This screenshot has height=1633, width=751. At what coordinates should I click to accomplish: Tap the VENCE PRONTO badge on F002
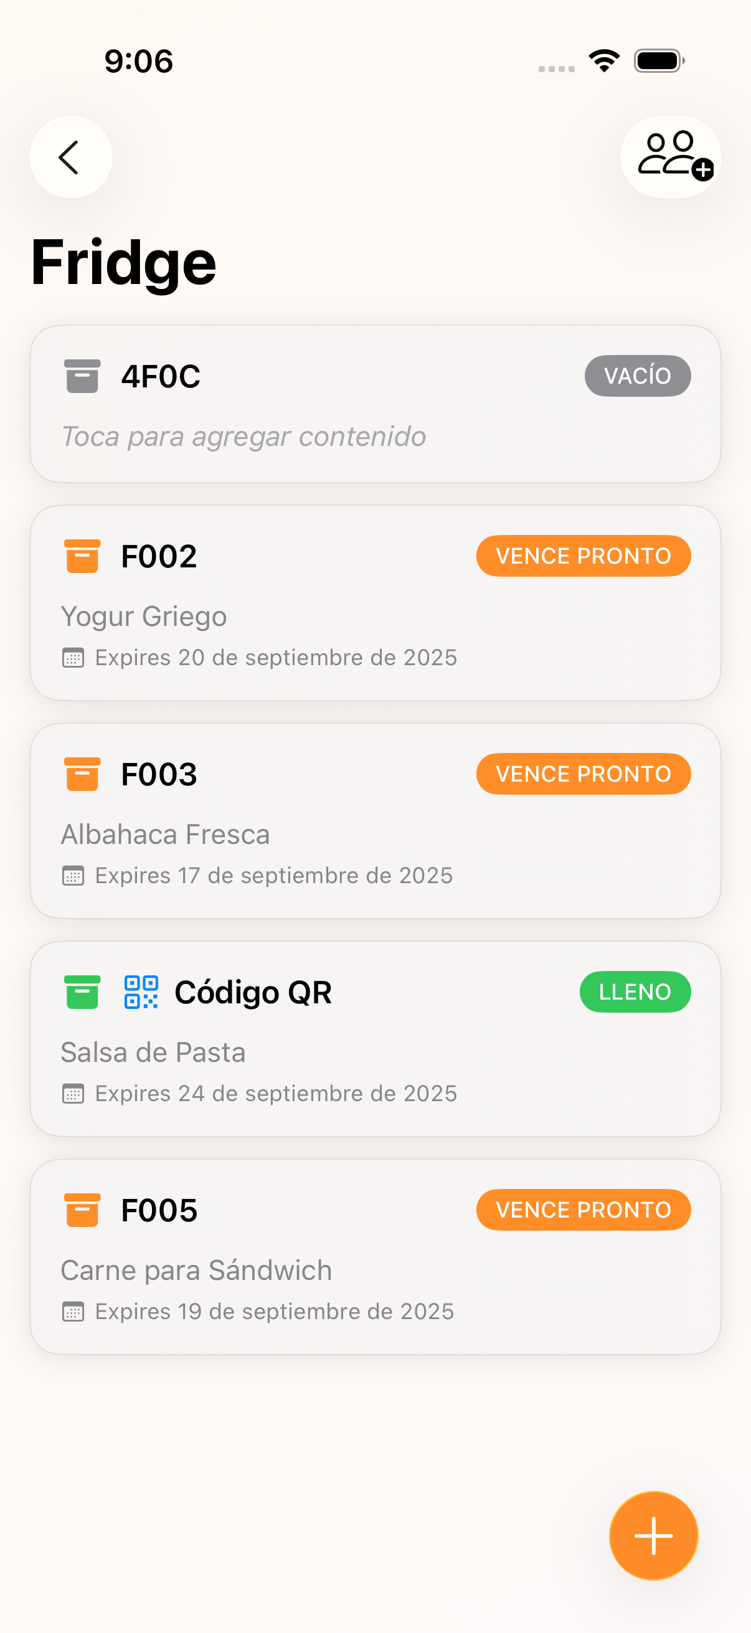583,556
